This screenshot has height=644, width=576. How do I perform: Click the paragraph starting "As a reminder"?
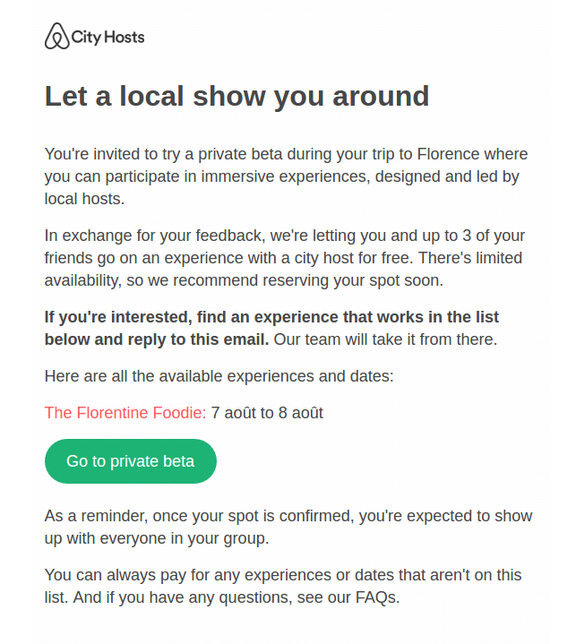click(x=288, y=528)
